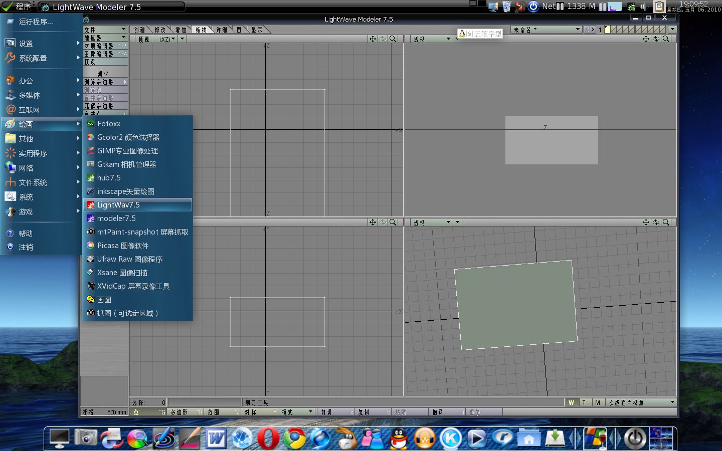Open the 模式 modes dropdown
The width and height of the screenshot is (722, 451).
point(297,412)
